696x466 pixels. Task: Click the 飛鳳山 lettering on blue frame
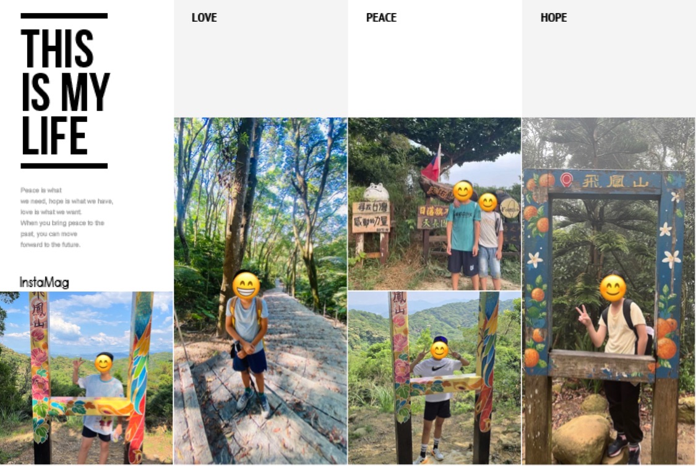coord(615,181)
